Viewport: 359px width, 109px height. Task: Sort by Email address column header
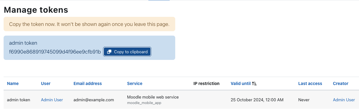coord(88,83)
